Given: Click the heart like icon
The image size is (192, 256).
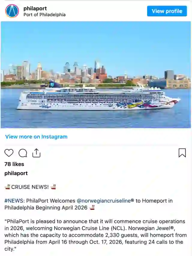Looking at the screenshot, I should pyautogui.click(x=9, y=153).
